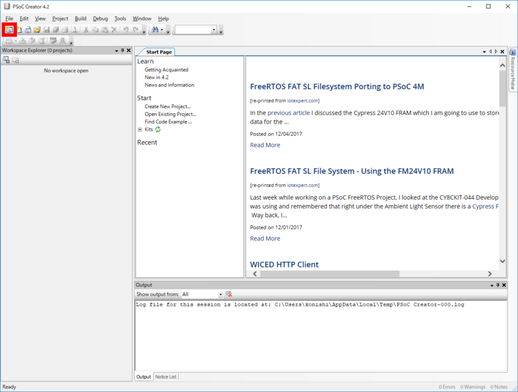Image resolution: width=518 pixels, height=392 pixels.
Task: Click the vertical scrollbar down arrow in Start Page
Action: tap(502, 261)
